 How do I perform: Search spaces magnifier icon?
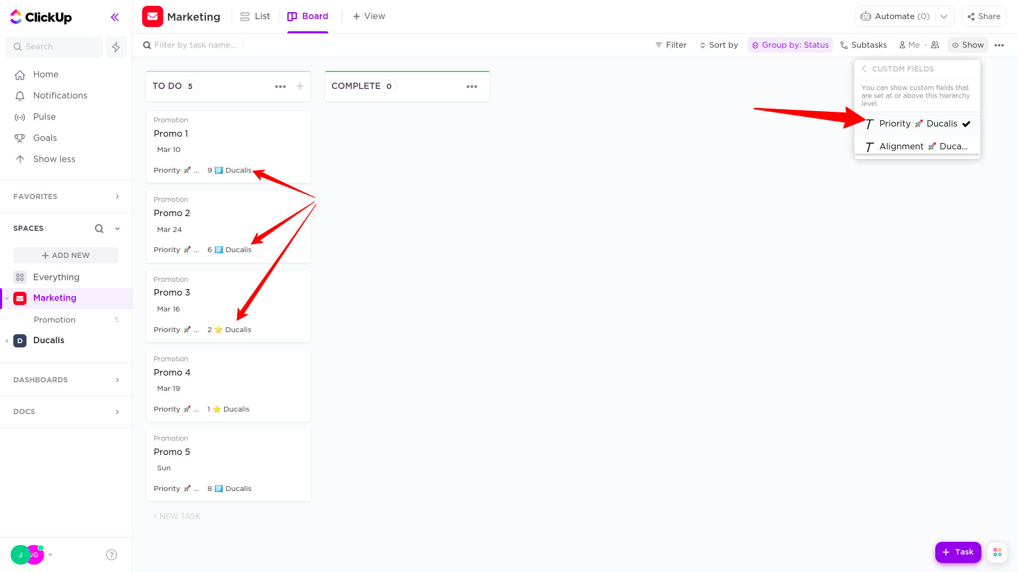99,229
